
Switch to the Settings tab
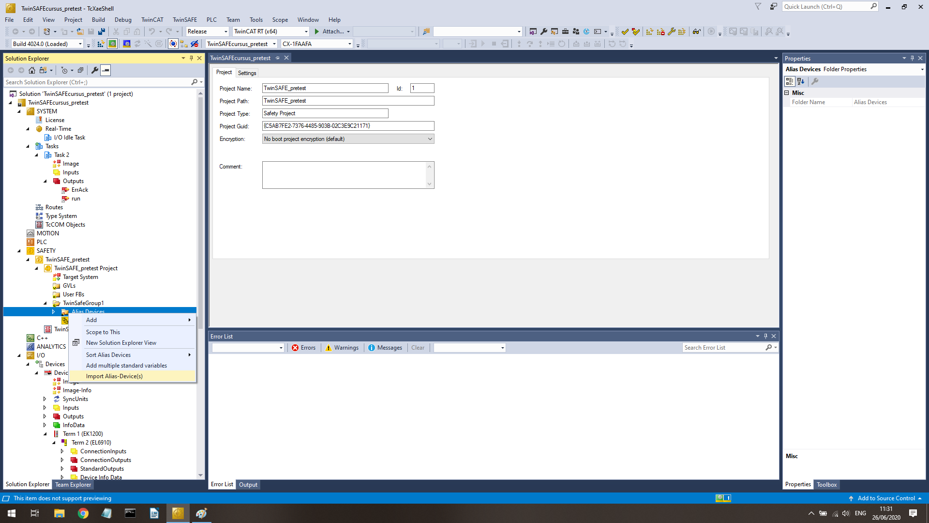point(247,73)
